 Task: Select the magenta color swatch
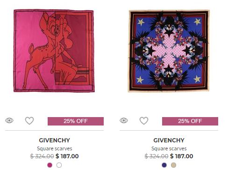(50, 165)
